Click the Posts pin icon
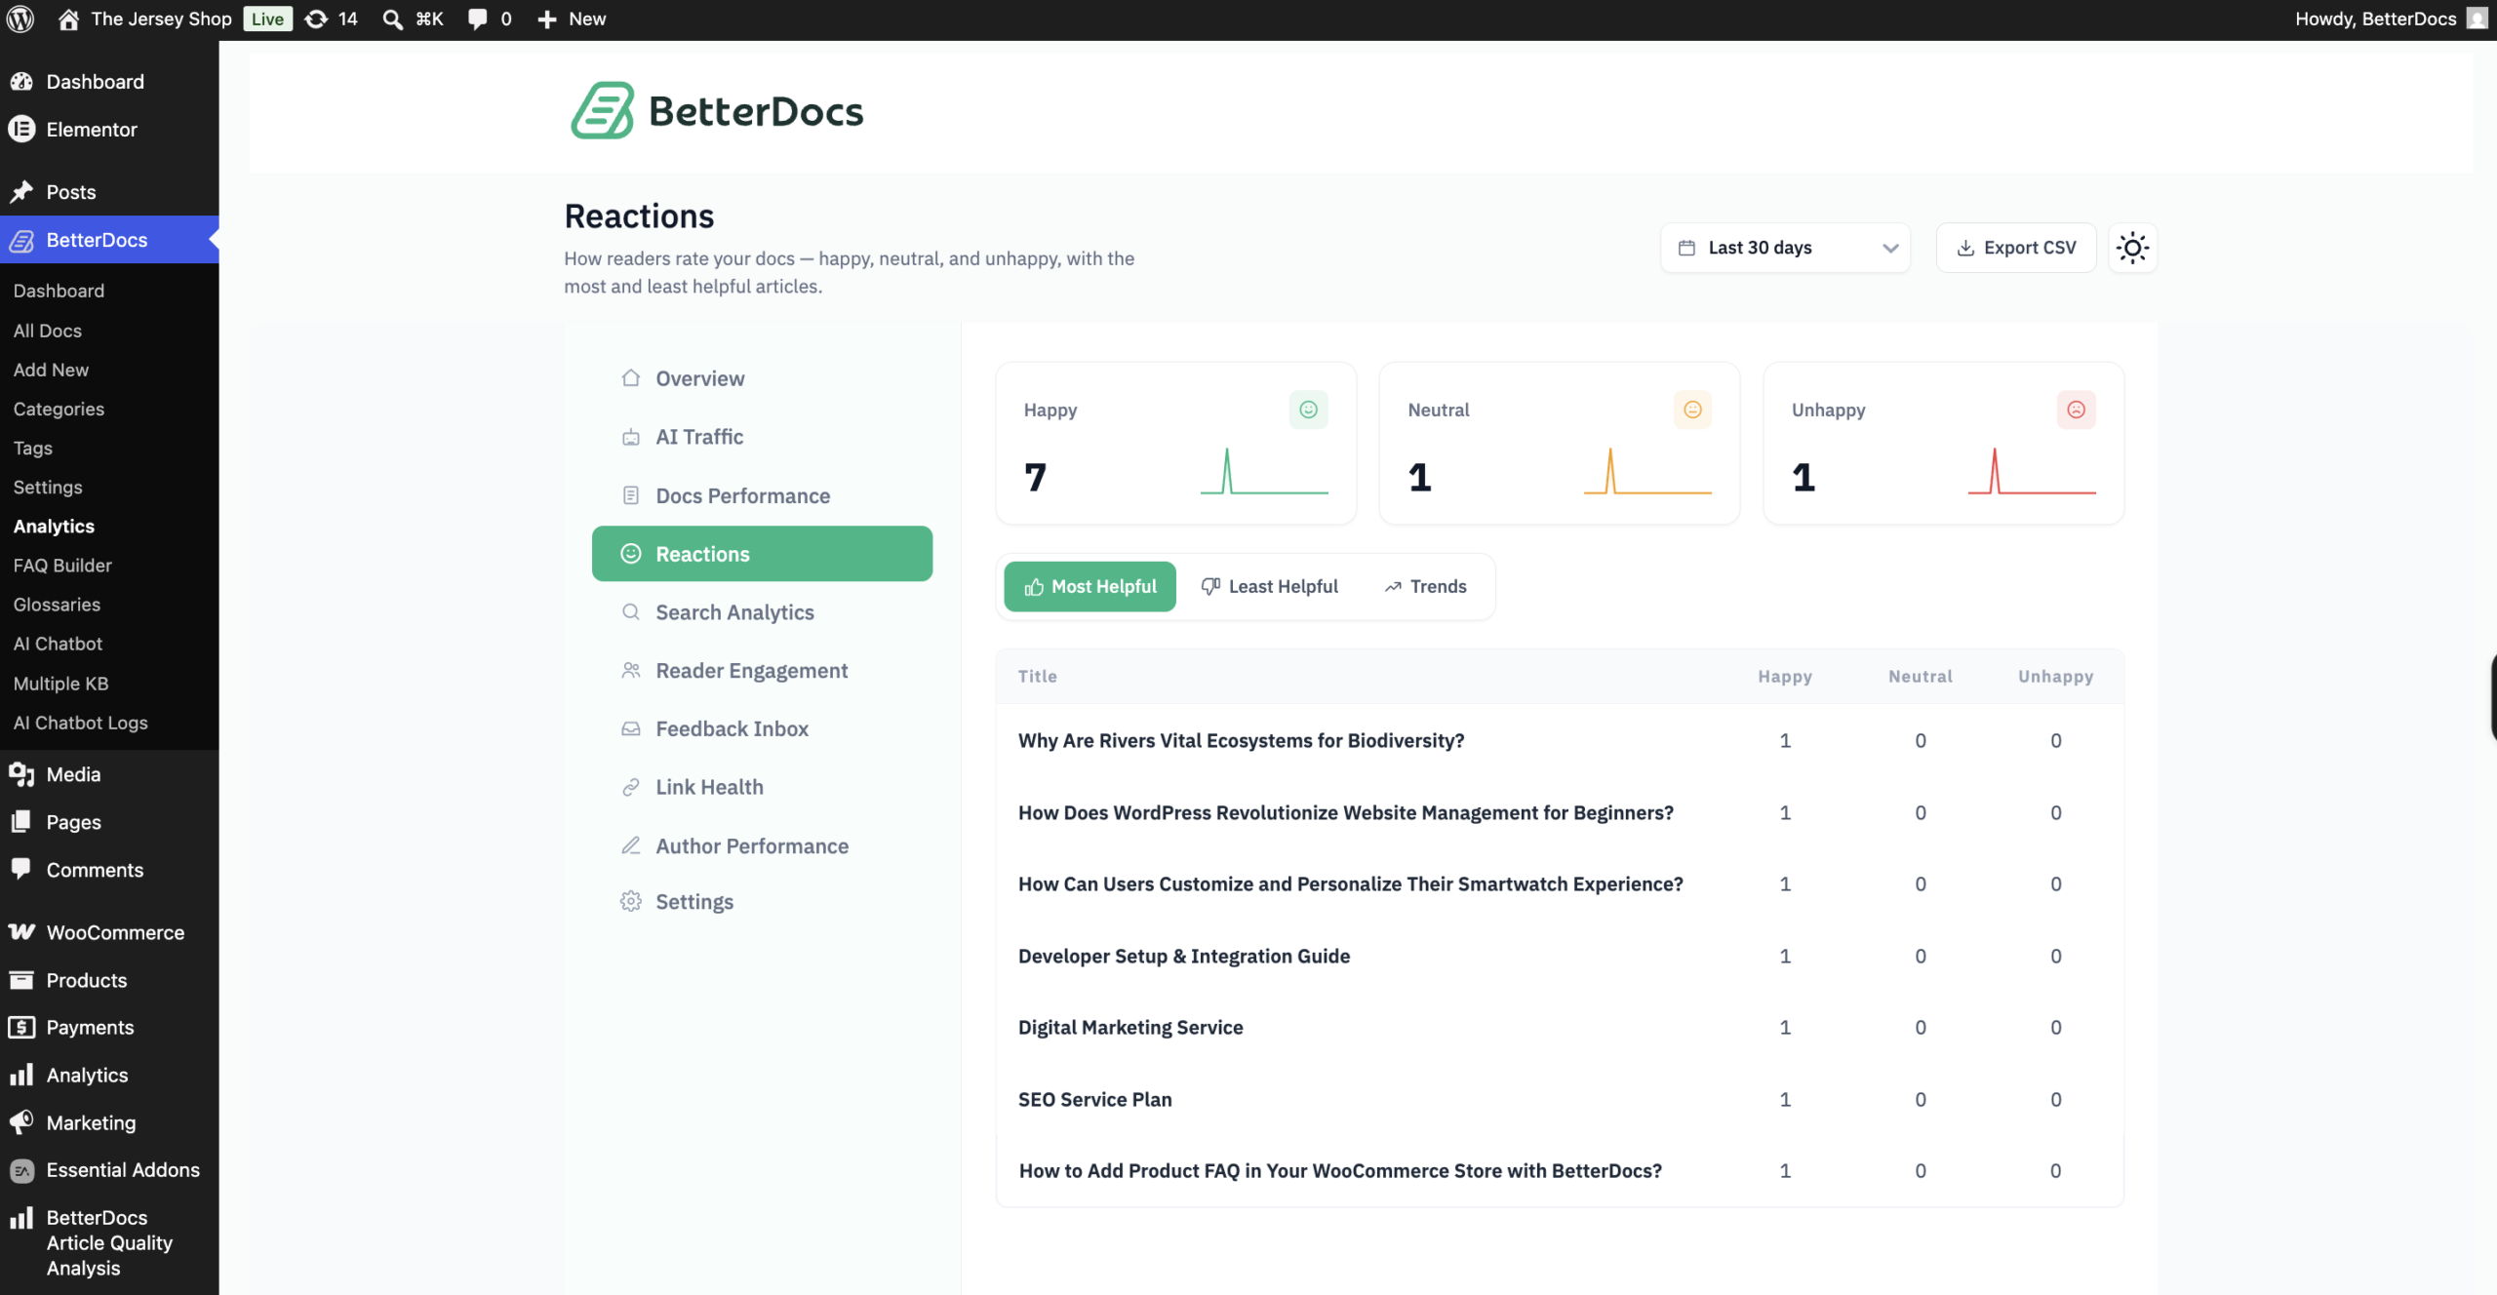Viewport: 2497px width, 1295px height. coord(21,192)
